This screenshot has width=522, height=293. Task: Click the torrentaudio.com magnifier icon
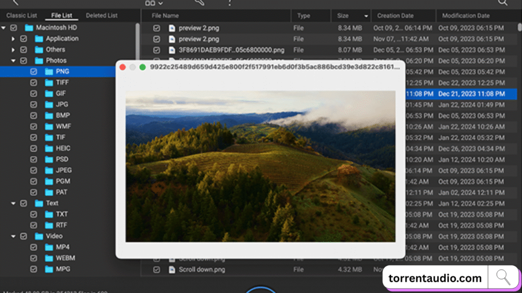tap(503, 278)
